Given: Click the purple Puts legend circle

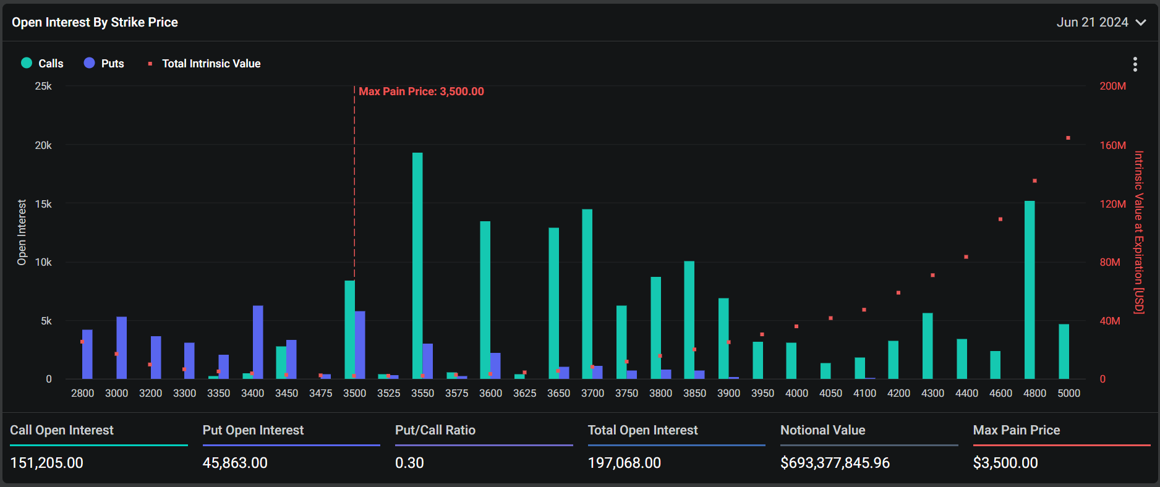Looking at the screenshot, I should (x=90, y=63).
